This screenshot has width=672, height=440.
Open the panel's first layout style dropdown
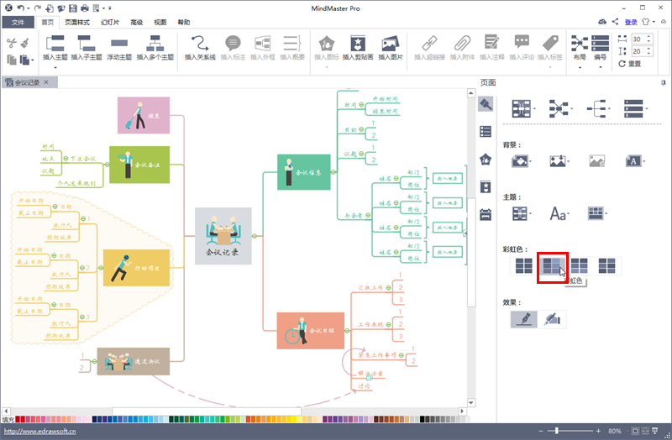click(535, 109)
